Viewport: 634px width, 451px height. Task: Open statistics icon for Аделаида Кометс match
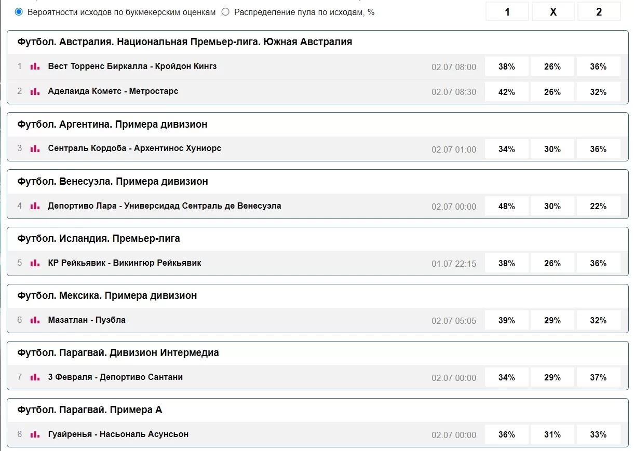34,92
